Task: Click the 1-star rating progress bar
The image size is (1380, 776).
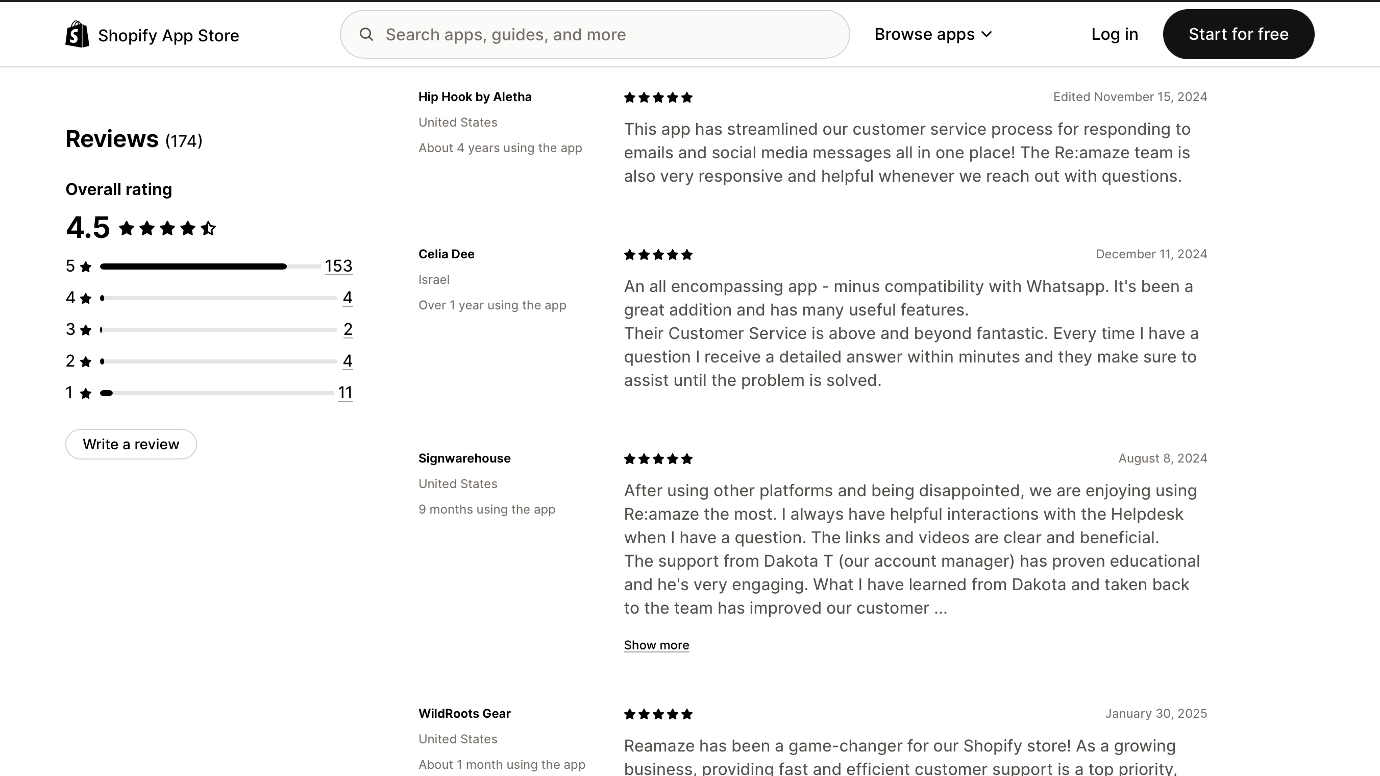Action: tap(216, 393)
